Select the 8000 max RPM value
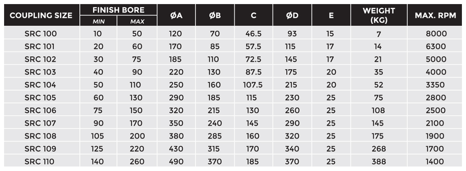This screenshot has height=171, width=466. pos(436,34)
